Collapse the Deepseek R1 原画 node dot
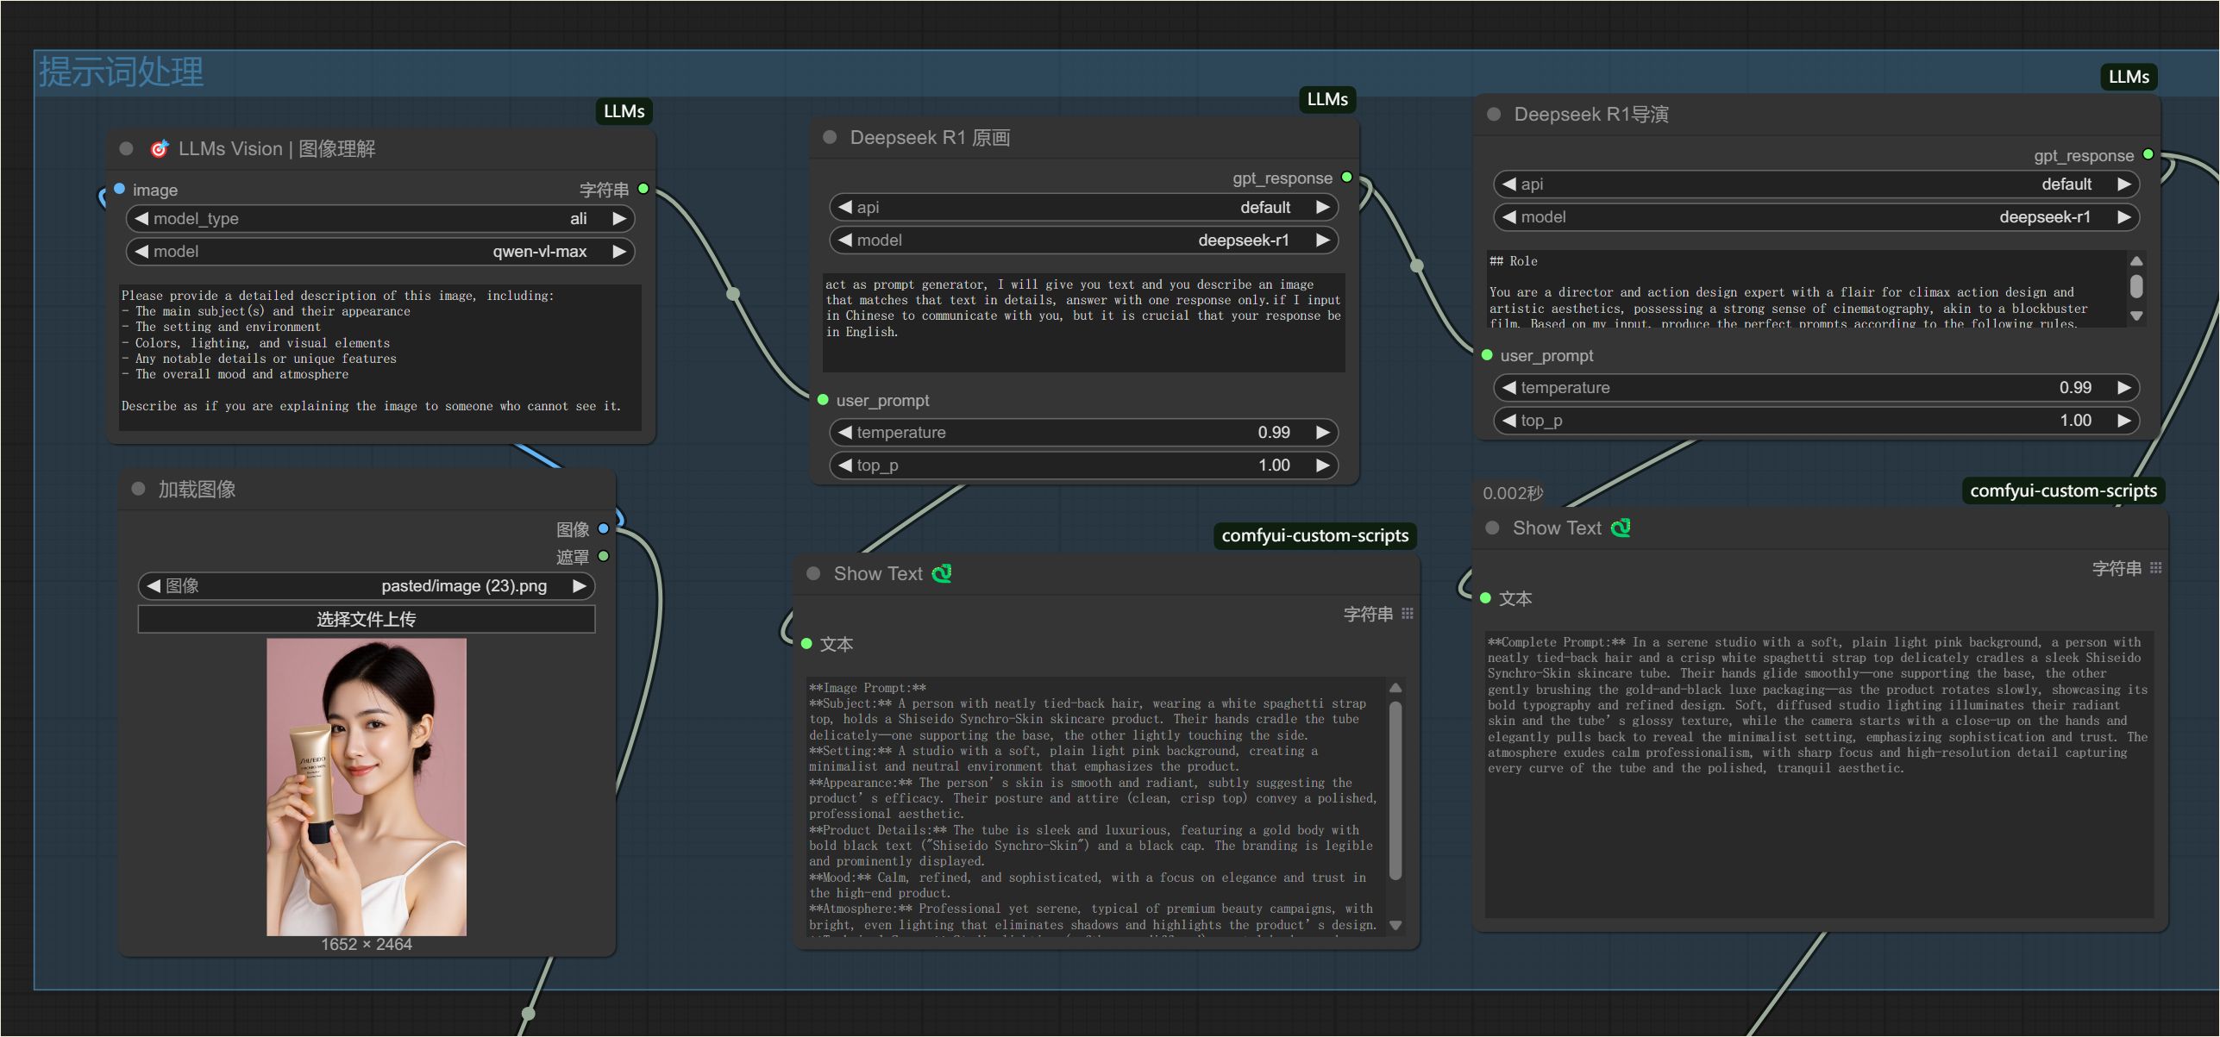This screenshot has width=2220, height=1037. [830, 137]
